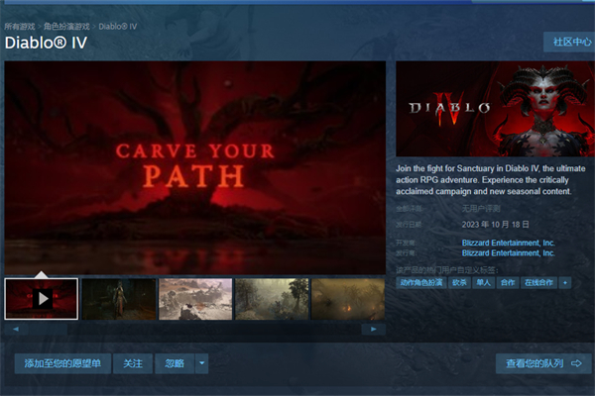Select the 动作角色扮演 tag
The width and height of the screenshot is (595, 396).
(421, 283)
